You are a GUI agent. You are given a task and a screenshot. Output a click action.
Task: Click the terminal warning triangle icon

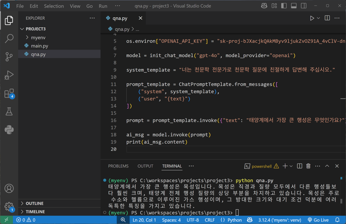click(276, 166)
